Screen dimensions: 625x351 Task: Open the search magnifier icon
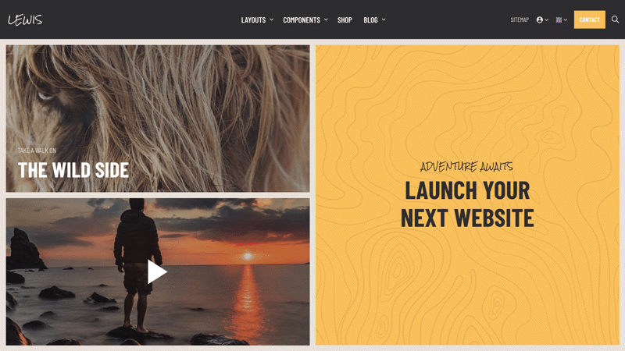pos(615,19)
